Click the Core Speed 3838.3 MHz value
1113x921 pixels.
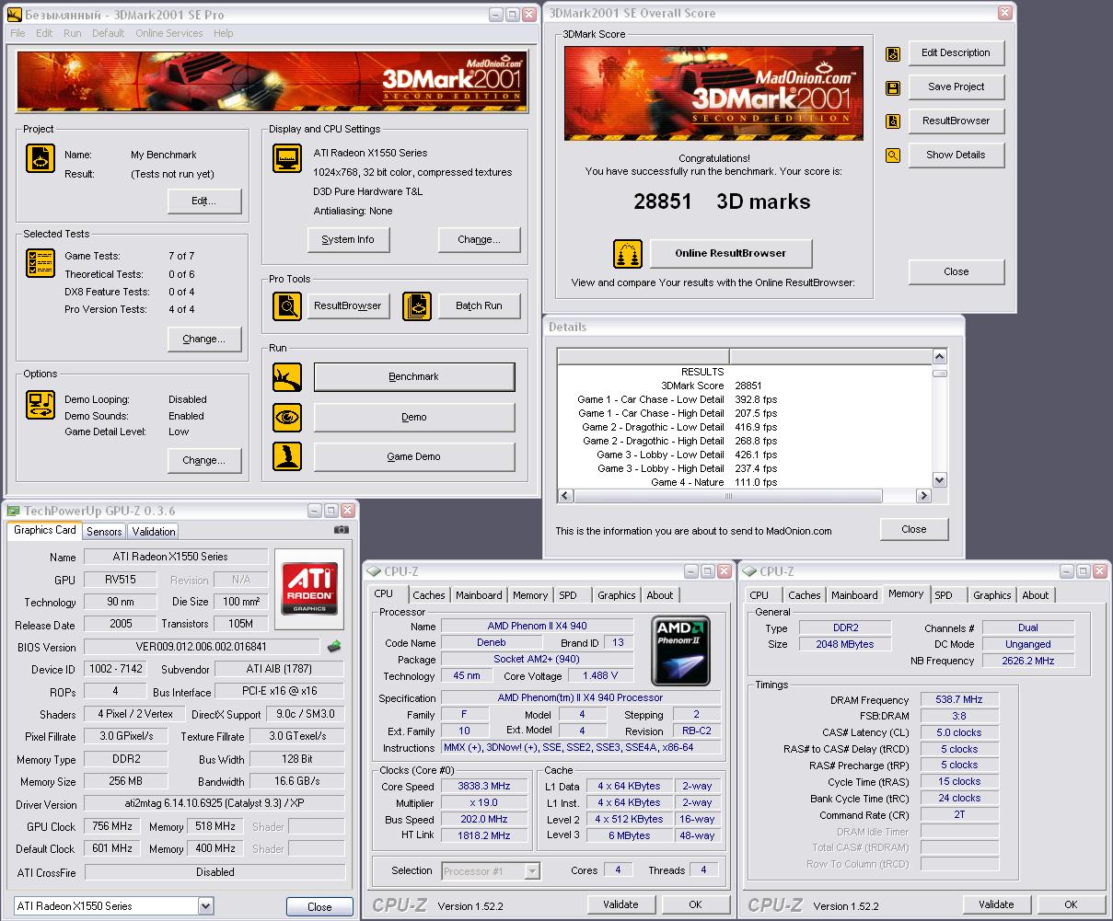[x=484, y=787]
